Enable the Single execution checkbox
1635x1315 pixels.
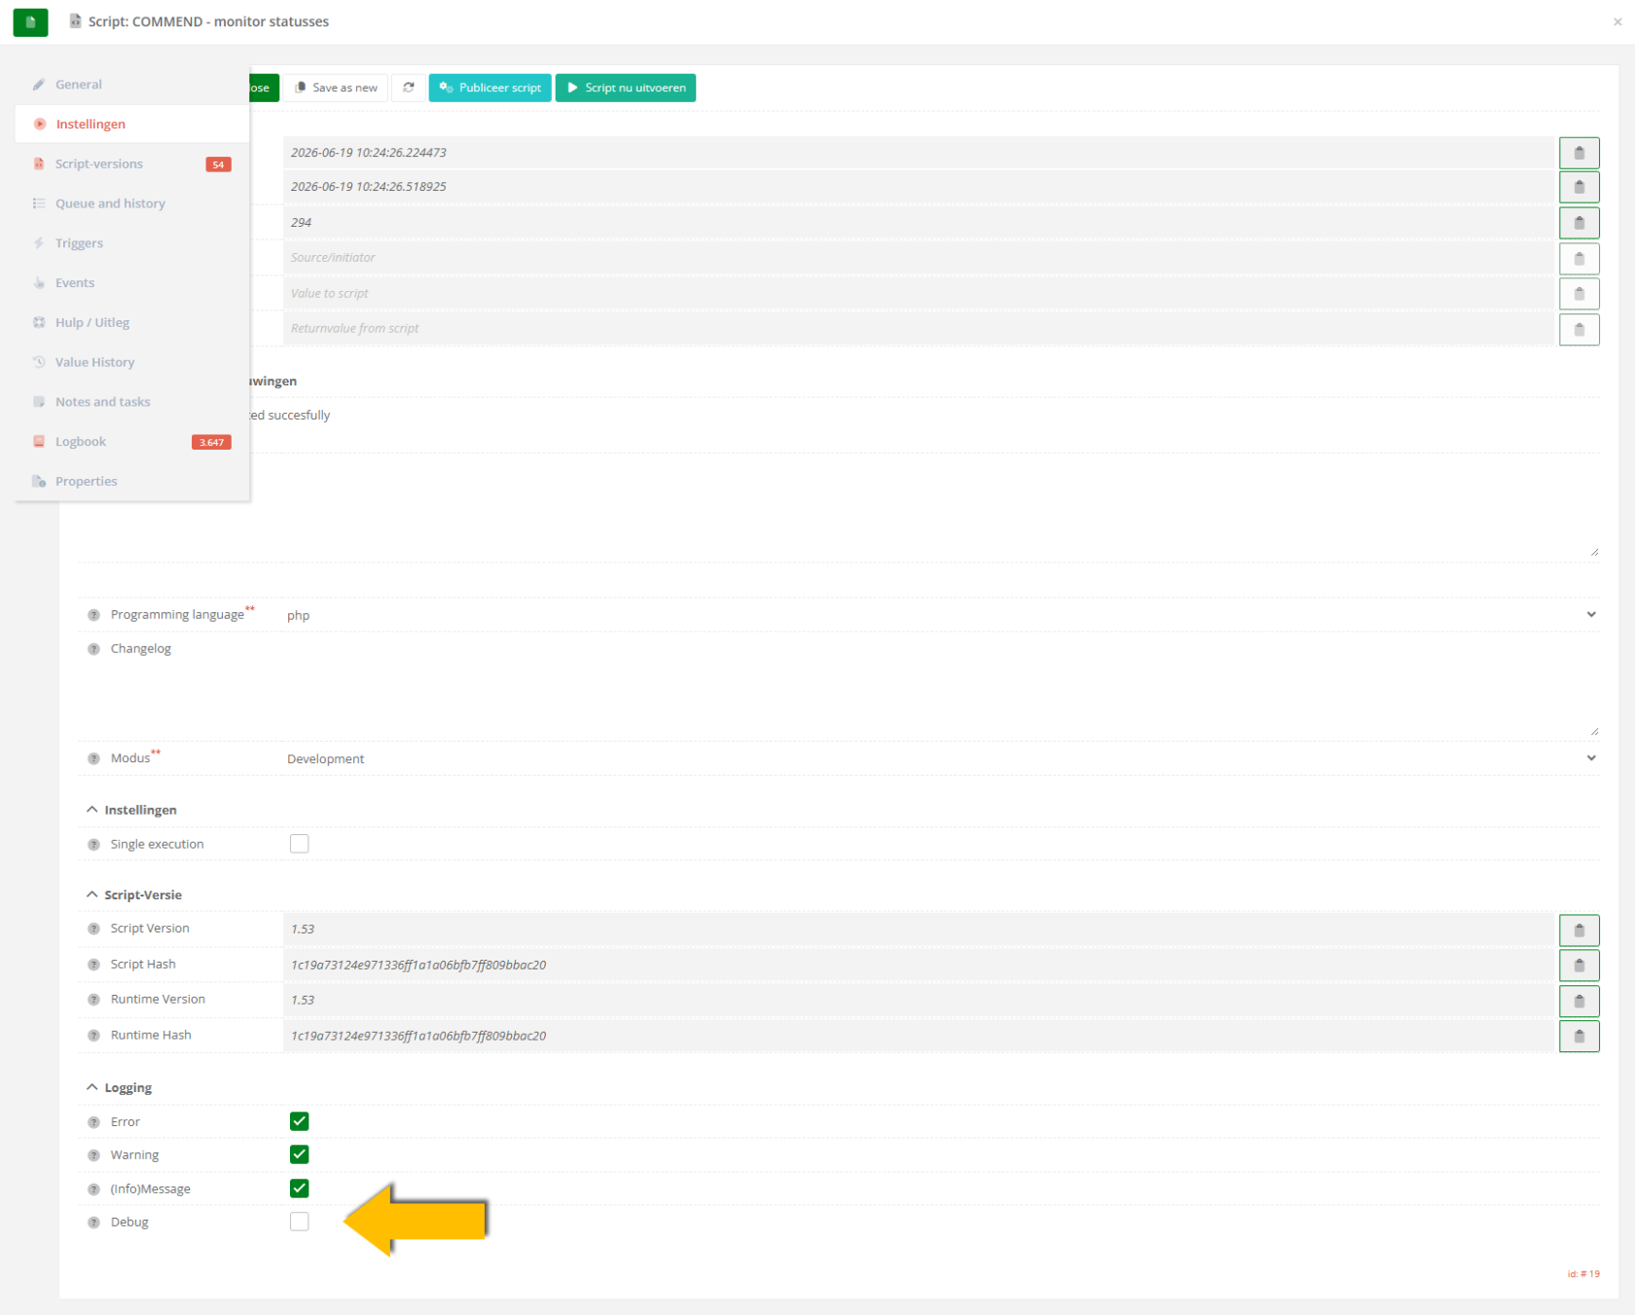pyautogui.click(x=299, y=844)
